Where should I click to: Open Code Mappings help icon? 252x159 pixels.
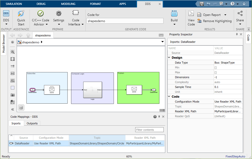pos(155,117)
